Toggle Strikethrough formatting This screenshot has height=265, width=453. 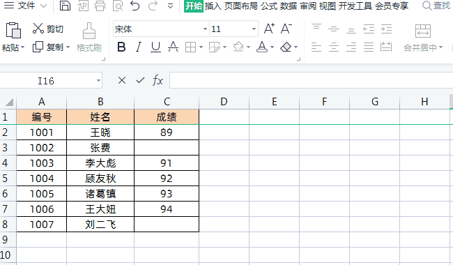pos(173,47)
